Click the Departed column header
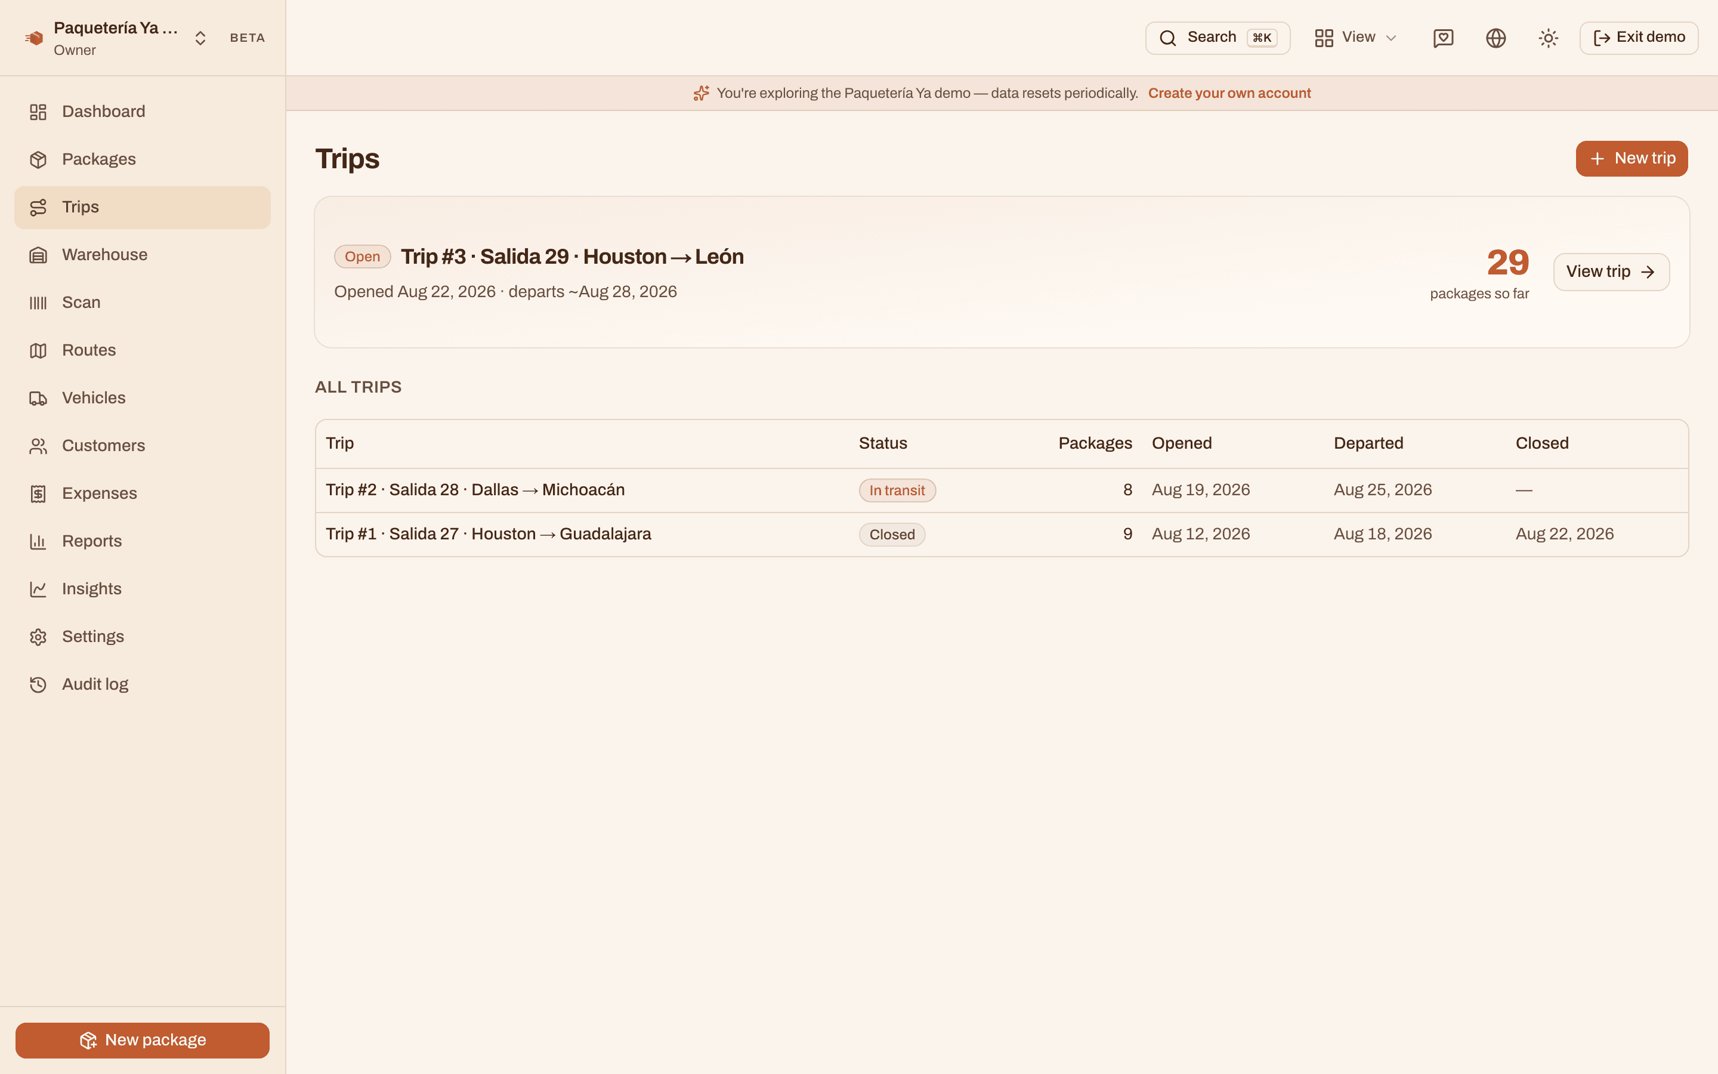Screen dimensions: 1718x1074 1368,443
